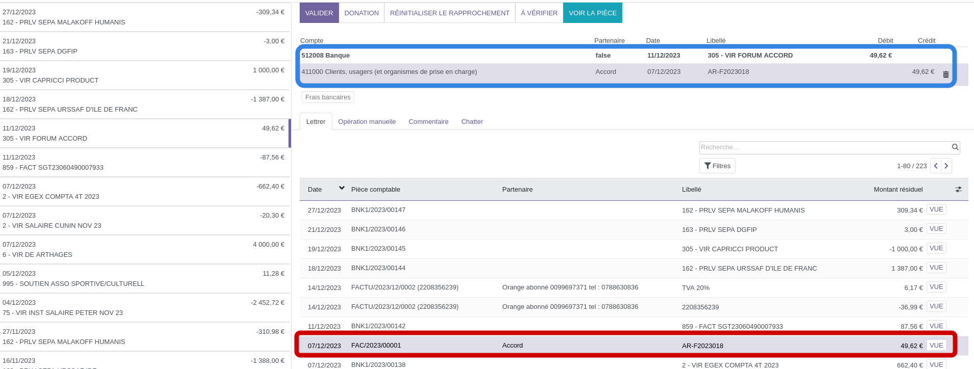Switch to the Opération manuelle tab
Image resolution: width=974 pixels, height=369 pixels.
367,121
